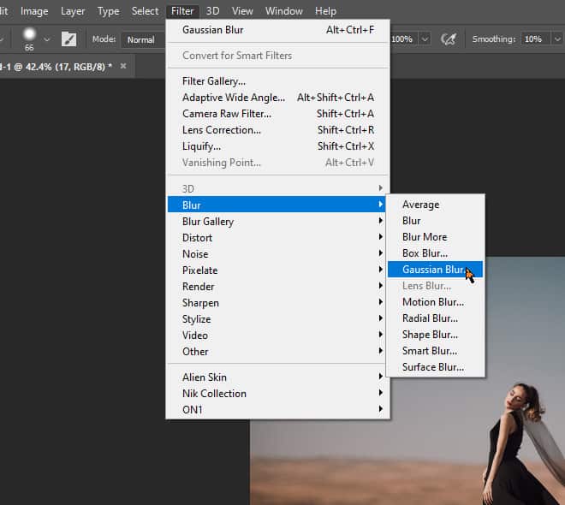
Task: Open the blending Mode Normal dropdown
Action: pyautogui.click(x=144, y=39)
